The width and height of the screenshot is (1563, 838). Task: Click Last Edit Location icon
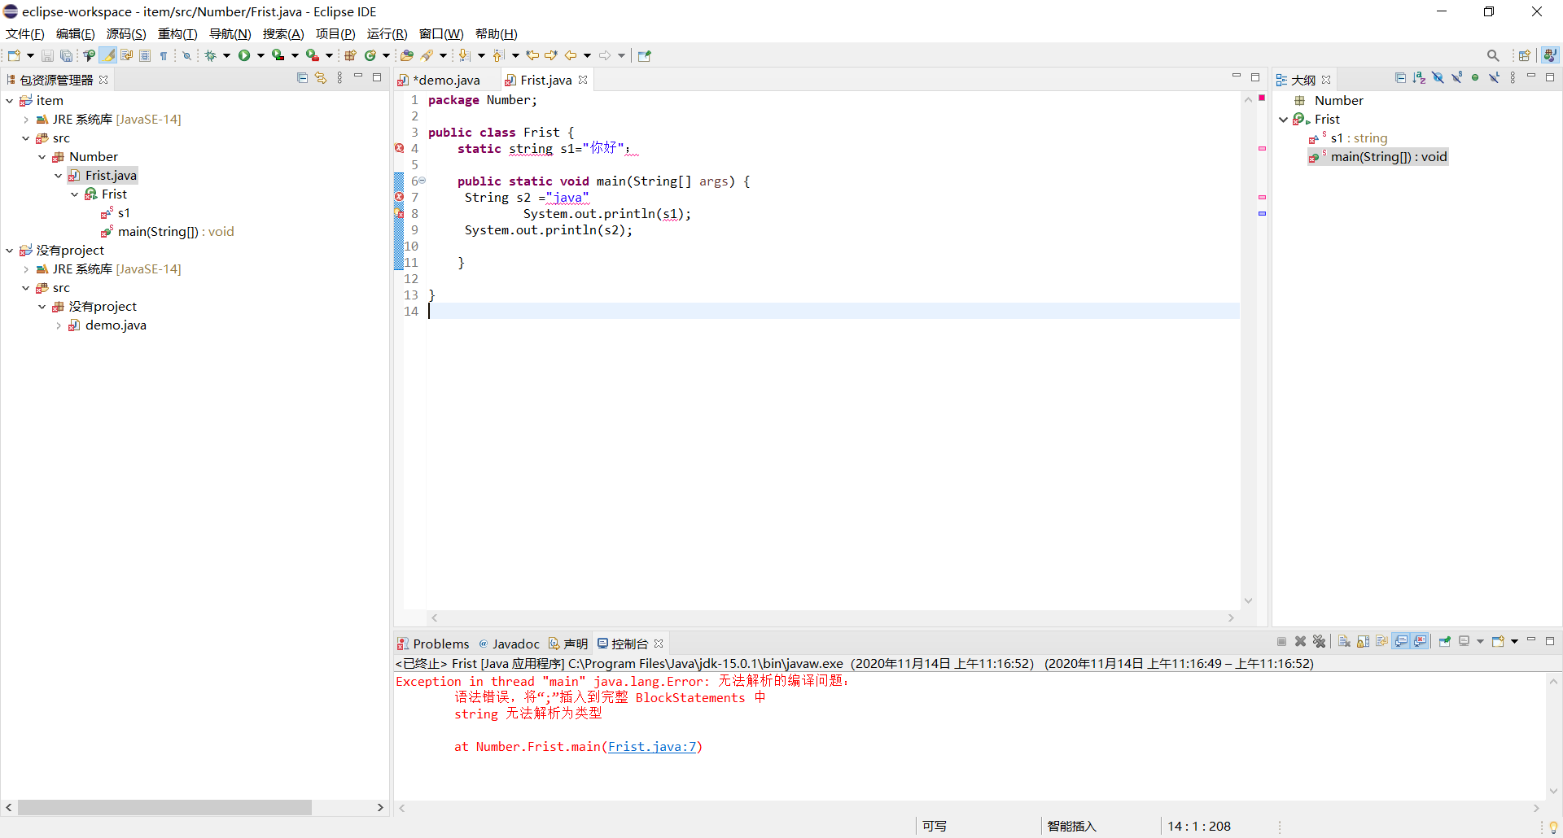532,55
